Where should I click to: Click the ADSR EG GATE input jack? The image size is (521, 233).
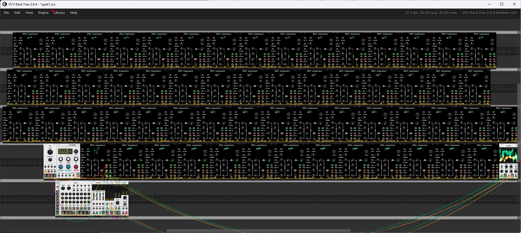point(97,213)
